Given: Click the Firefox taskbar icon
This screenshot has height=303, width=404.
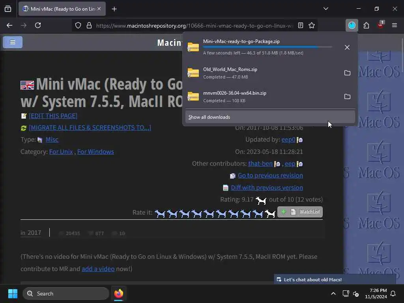Looking at the screenshot, I should pos(118,294).
